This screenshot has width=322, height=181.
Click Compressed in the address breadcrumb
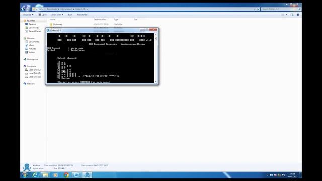[66, 9]
